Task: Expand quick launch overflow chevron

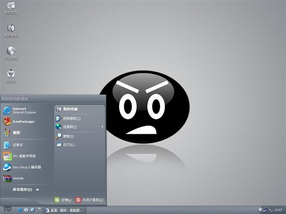Action: [x=39, y=208]
